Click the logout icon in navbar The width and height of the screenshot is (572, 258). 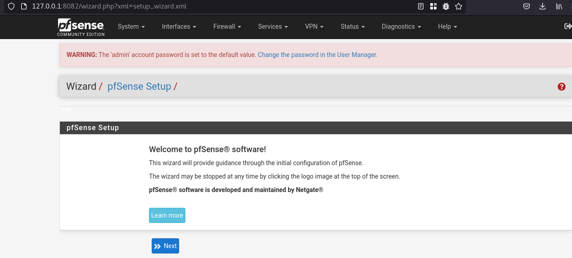568,26
